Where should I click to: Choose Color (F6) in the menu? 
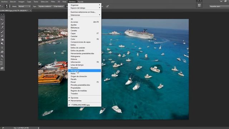point(84,39)
